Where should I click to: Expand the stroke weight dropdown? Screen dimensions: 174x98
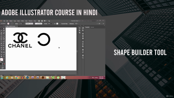point(24,24)
